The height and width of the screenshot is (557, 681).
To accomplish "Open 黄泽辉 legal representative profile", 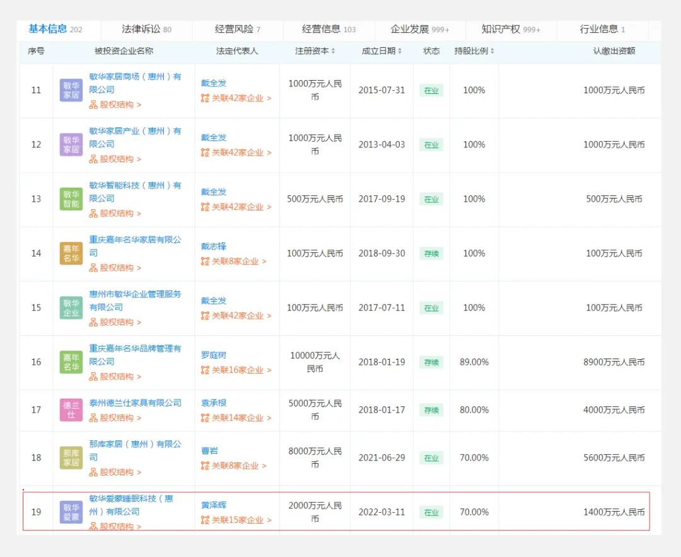I will coord(214,505).
